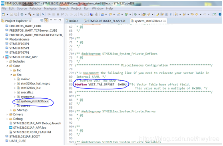This screenshot has width=223, height=146.
Task: Open the Build hammer dropdown arrow
Action: click(x=34, y=14)
